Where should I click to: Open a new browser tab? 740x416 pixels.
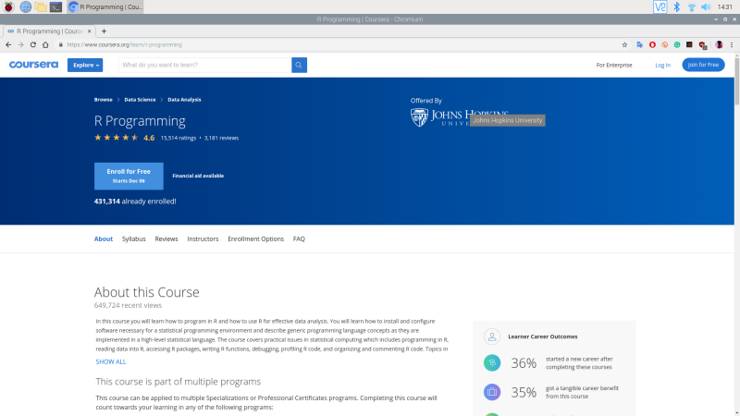point(104,31)
